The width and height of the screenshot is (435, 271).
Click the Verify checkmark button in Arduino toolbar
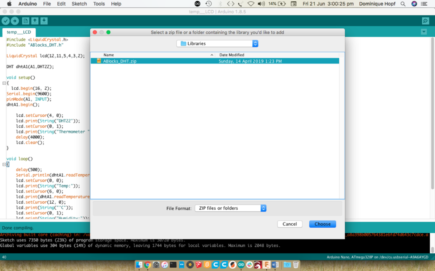tap(6, 21)
